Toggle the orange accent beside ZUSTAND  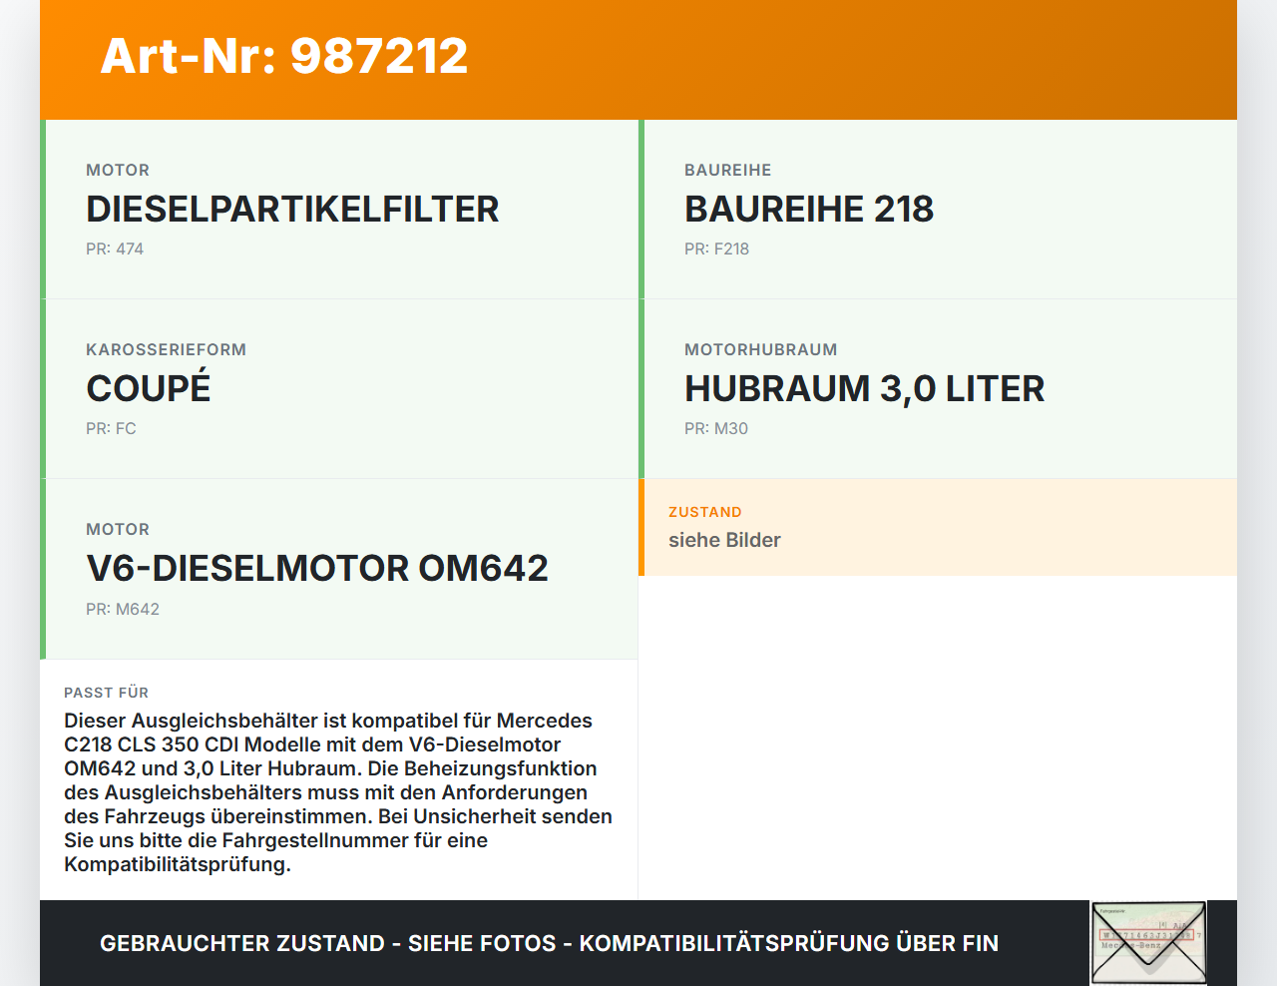coord(641,527)
